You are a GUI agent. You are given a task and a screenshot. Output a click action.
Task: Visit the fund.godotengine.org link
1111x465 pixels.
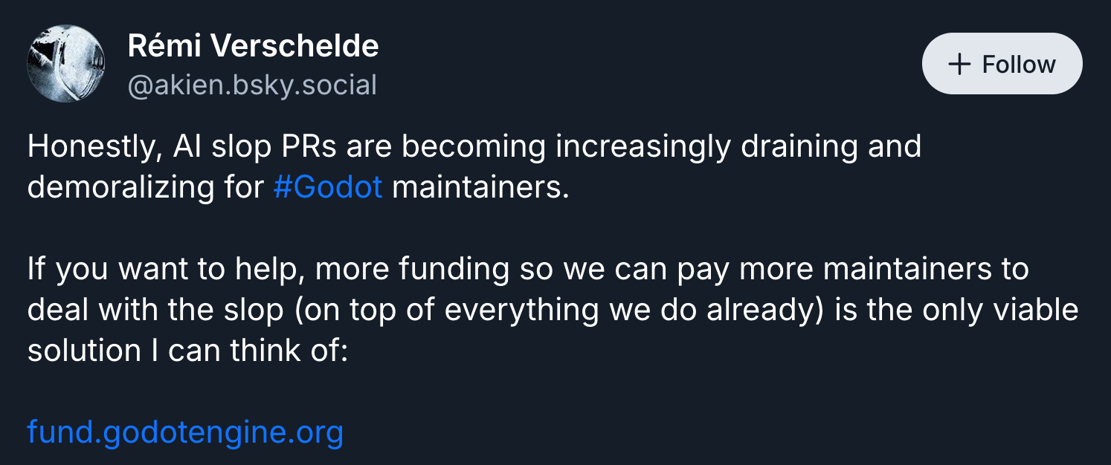(x=185, y=432)
